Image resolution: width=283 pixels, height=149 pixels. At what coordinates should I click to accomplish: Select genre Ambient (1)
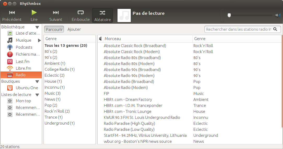coord(70,63)
